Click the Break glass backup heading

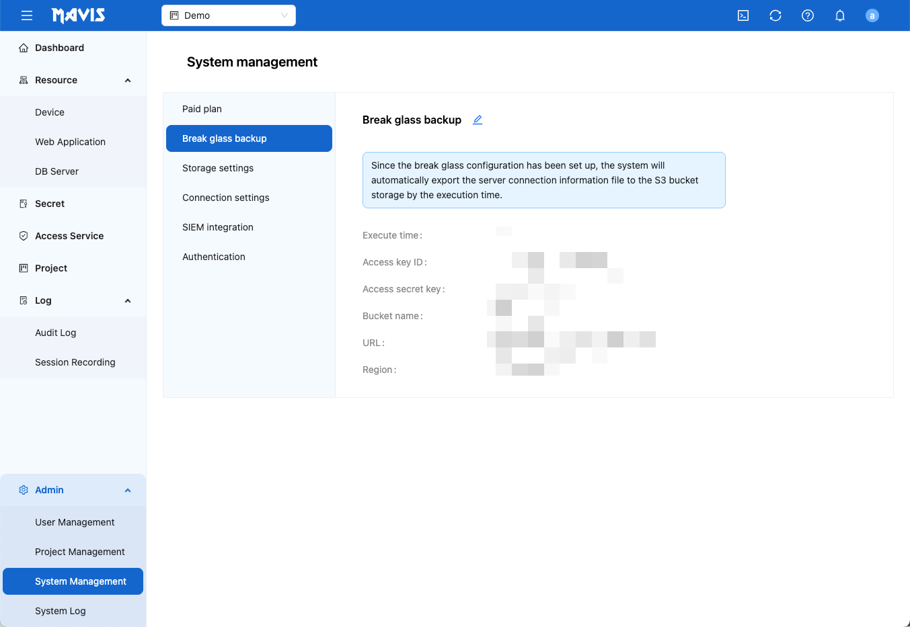click(412, 120)
